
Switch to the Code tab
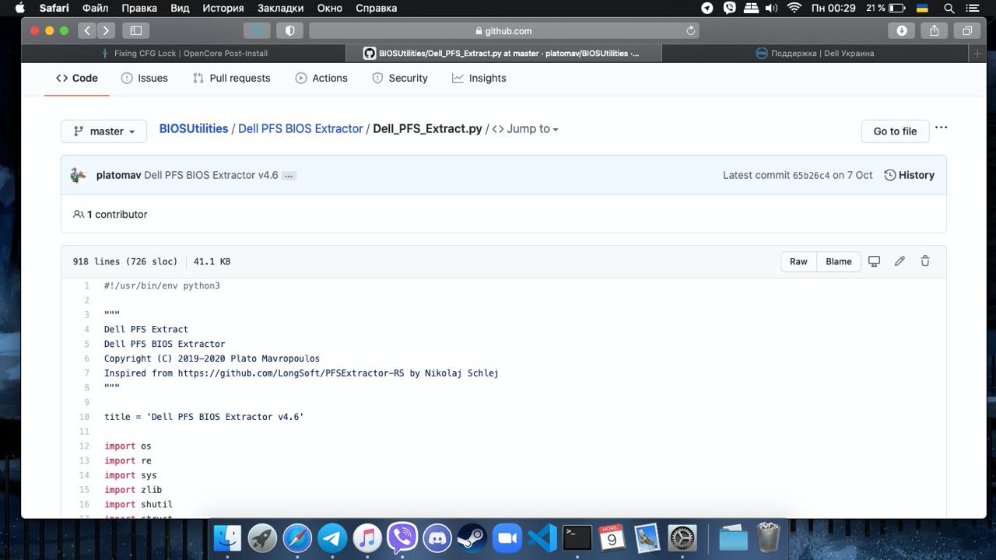point(76,78)
